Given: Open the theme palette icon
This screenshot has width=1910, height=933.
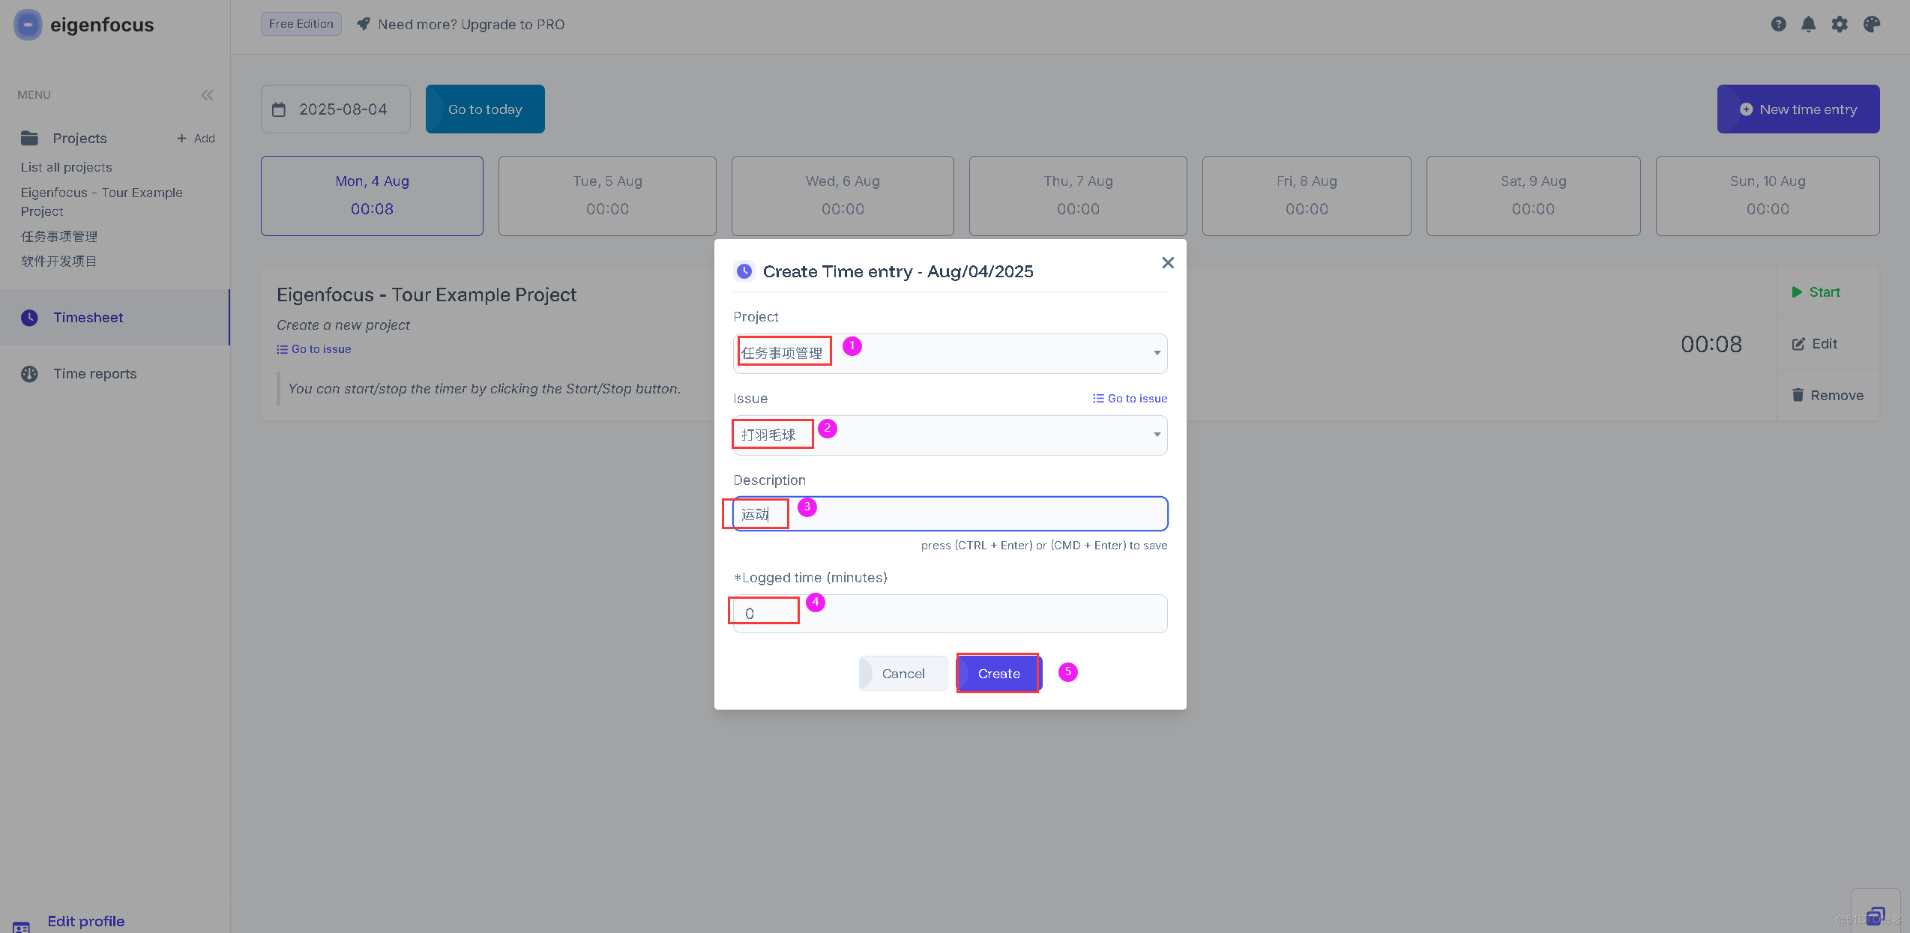Looking at the screenshot, I should click(x=1872, y=24).
